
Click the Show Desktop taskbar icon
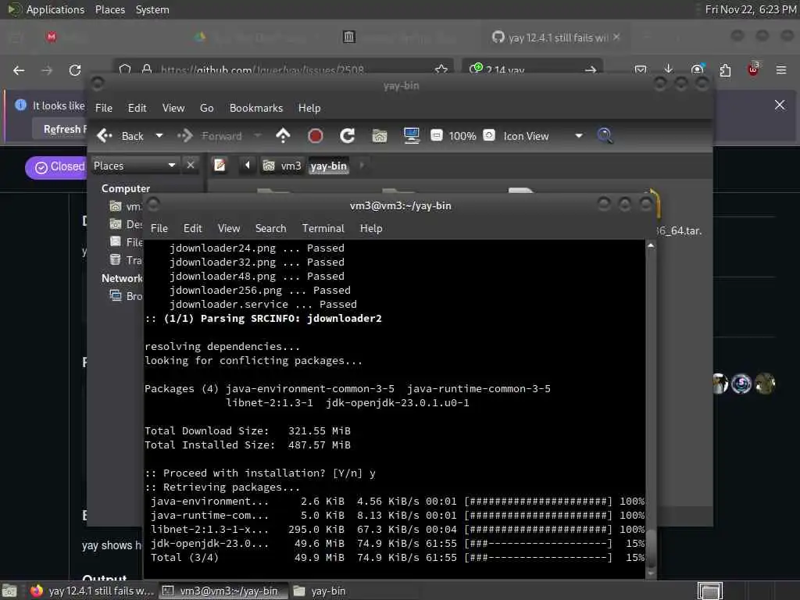coord(9,591)
